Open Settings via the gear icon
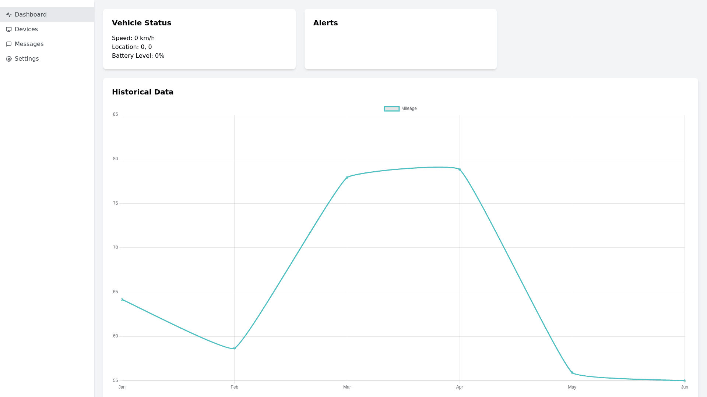The image size is (707, 397). click(8, 59)
